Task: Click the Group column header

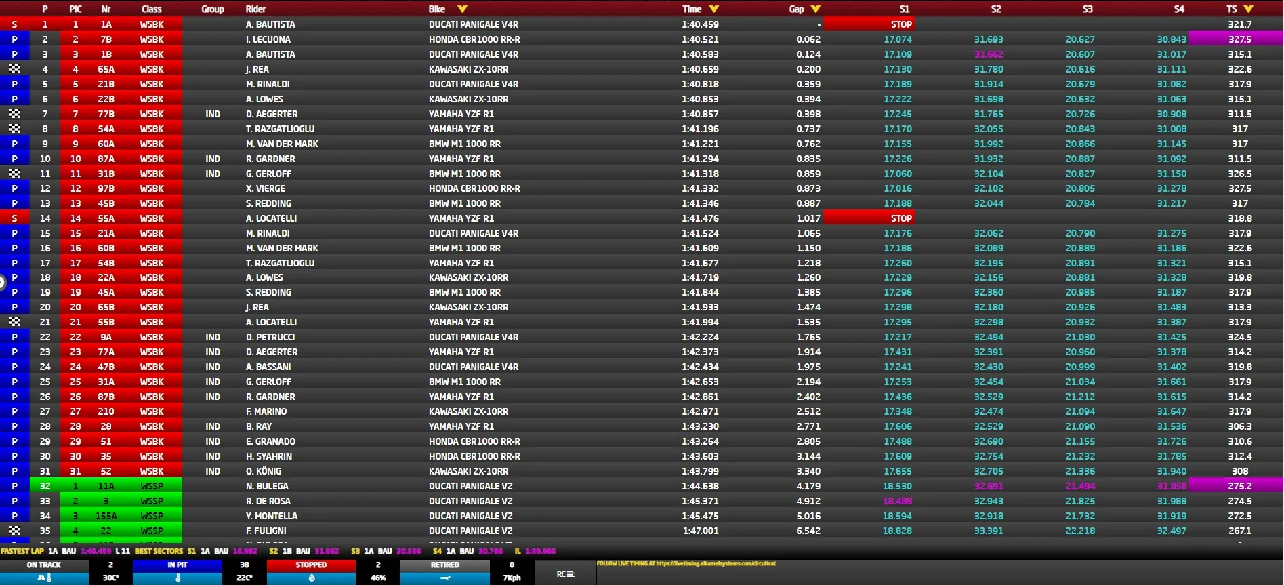Action: [x=213, y=9]
